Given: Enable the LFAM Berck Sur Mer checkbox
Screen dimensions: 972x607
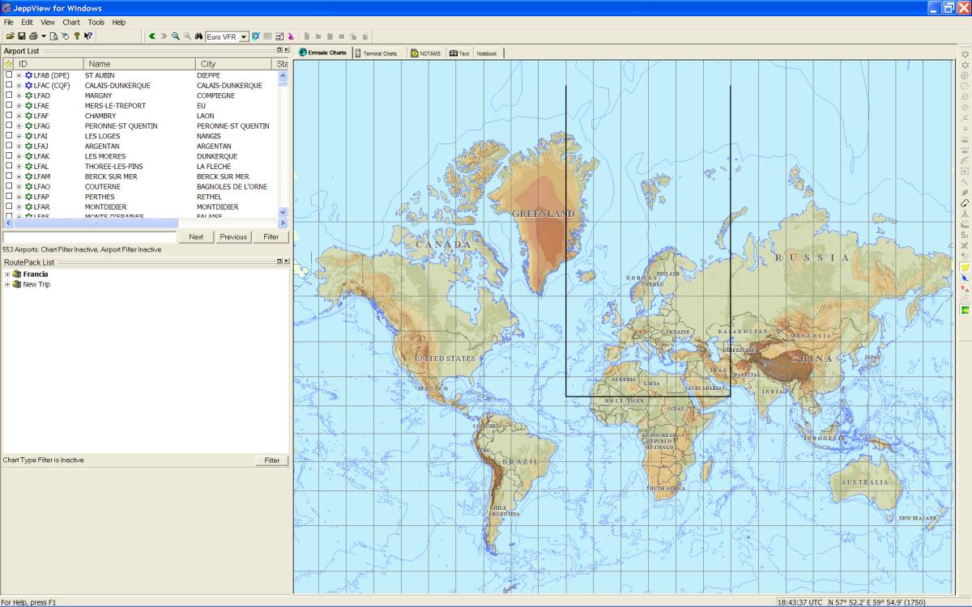Looking at the screenshot, I should pos(9,176).
